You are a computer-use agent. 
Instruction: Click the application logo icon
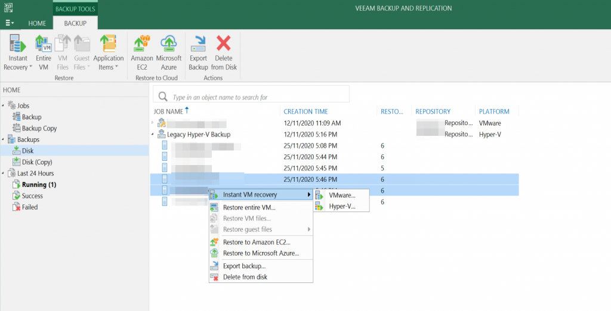click(8, 7)
